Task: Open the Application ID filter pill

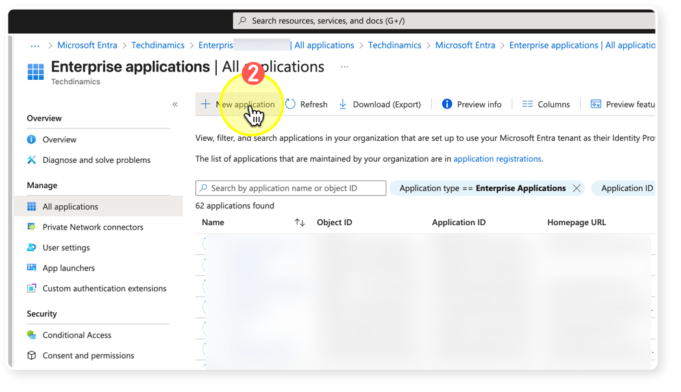Action: click(x=624, y=188)
